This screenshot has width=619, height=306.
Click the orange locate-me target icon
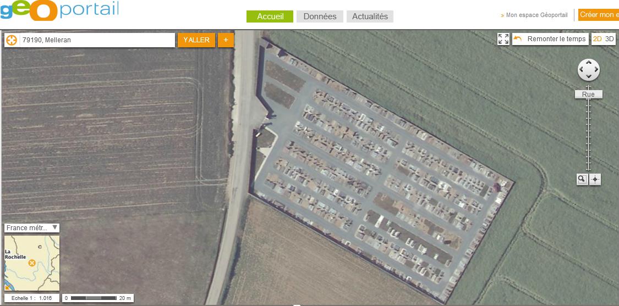(12, 40)
